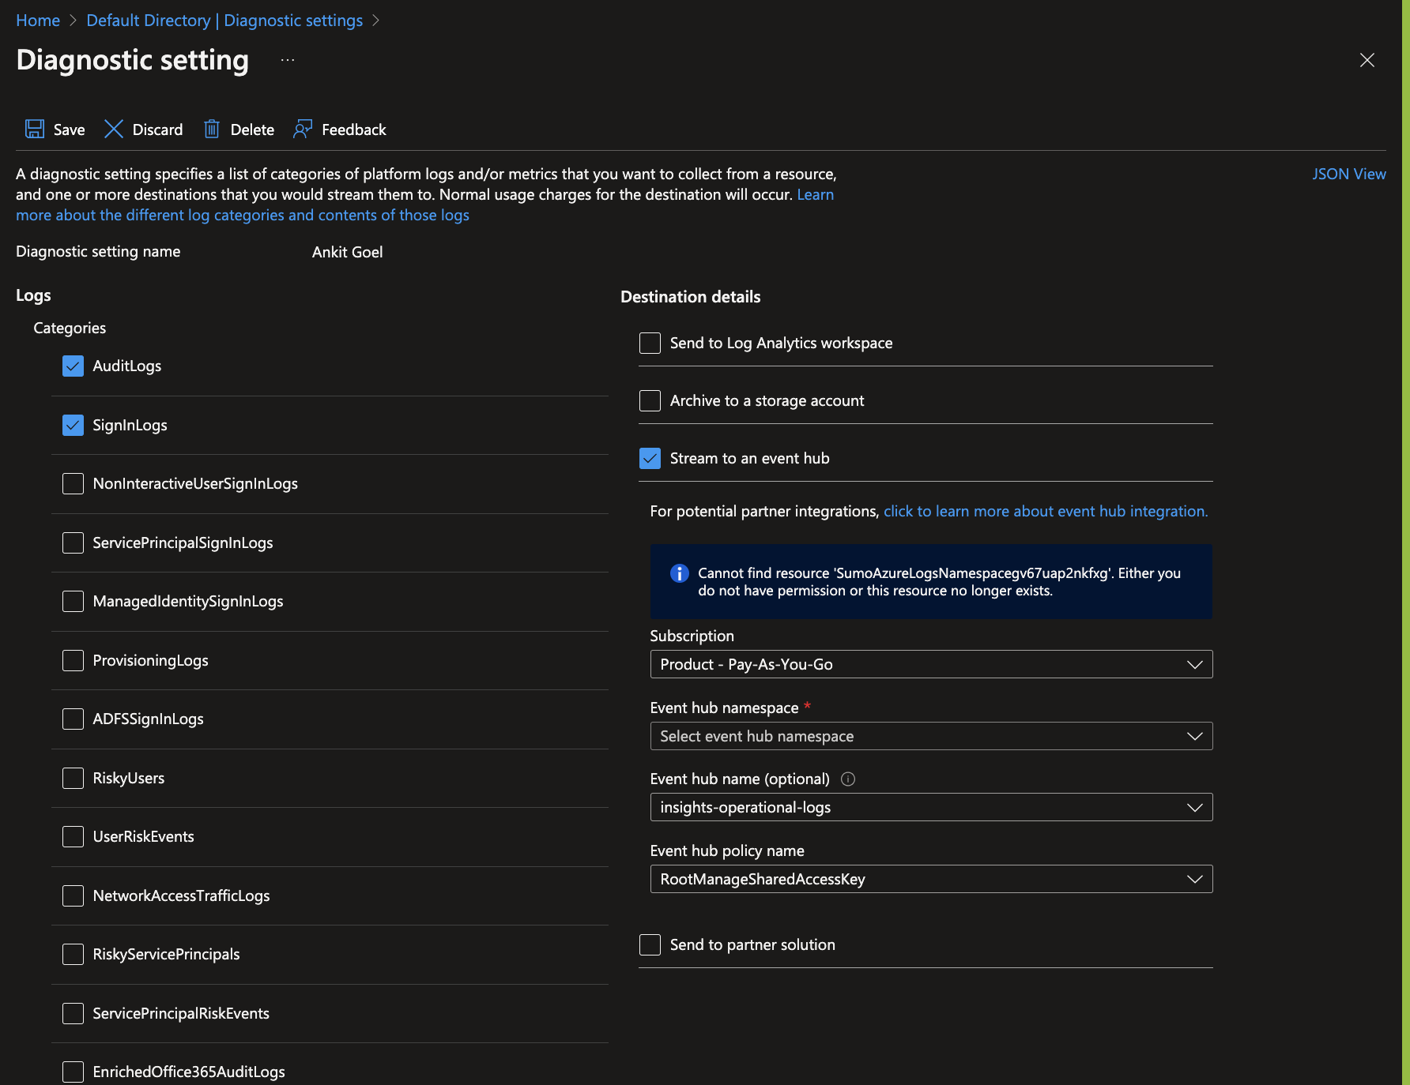Click the info icon beside Event hub name
Image resolution: width=1410 pixels, height=1085 pixels.
pyautogui.click(x=847, y=779)
